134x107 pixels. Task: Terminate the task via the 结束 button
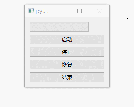tap(67, 77)
